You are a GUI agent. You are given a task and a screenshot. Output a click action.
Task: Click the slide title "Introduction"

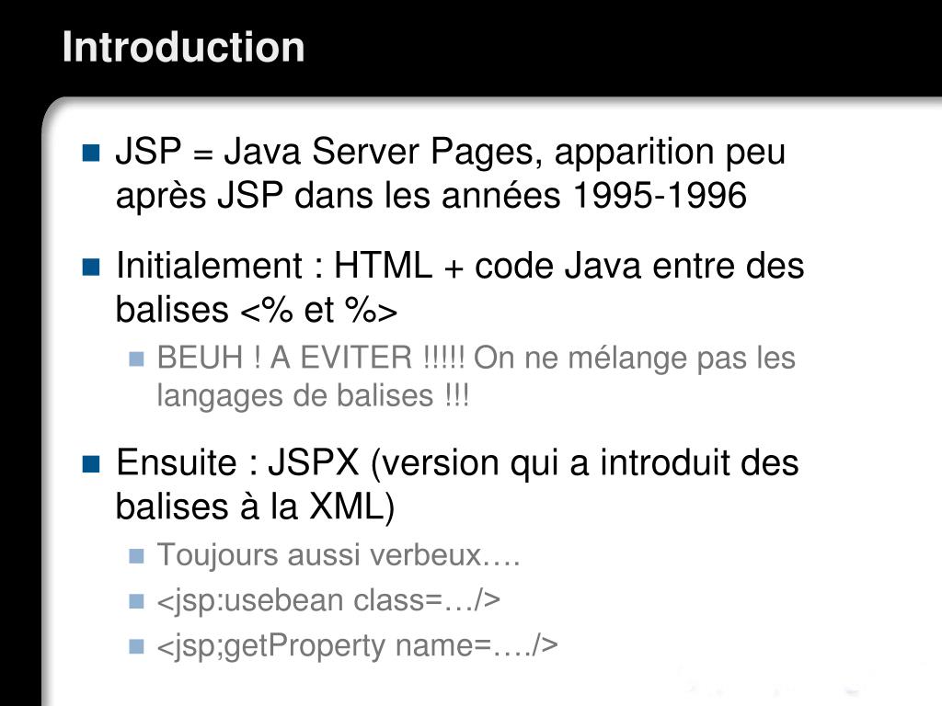183,48
